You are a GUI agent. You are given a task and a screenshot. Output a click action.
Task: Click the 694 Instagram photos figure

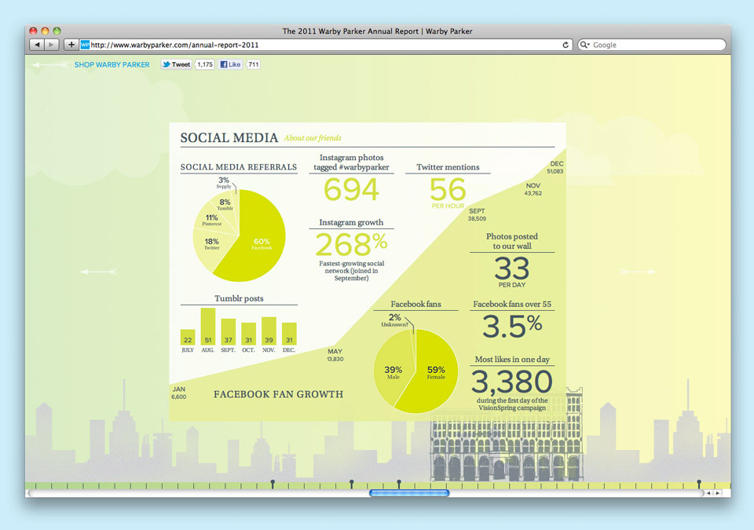[x=352, y=189]
